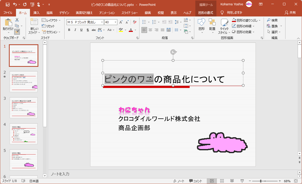Viewport: 302px width, 184px height.
Task: Select slide 3 thumbnail
Action: pos(24,108)
